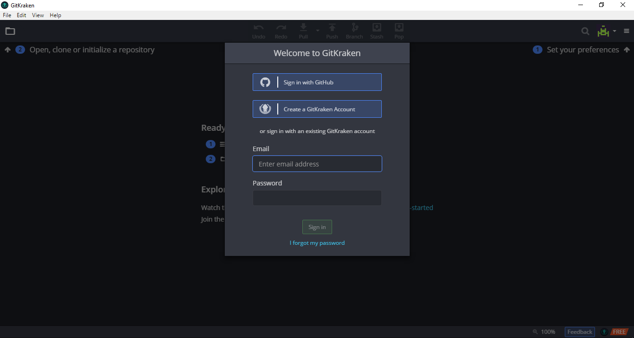The width and height of the screenshot is (634, 338).
Task: Open the File menu
Action: (x=7, y=15)
